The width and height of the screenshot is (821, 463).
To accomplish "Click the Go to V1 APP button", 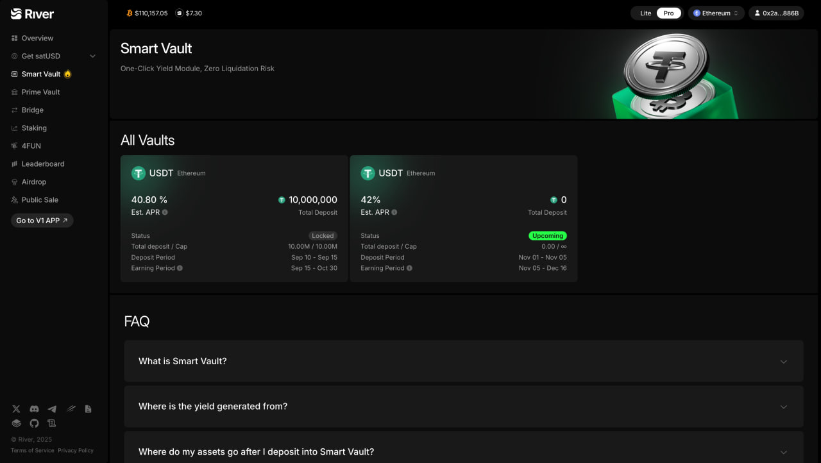I will [x=42, y=221].
